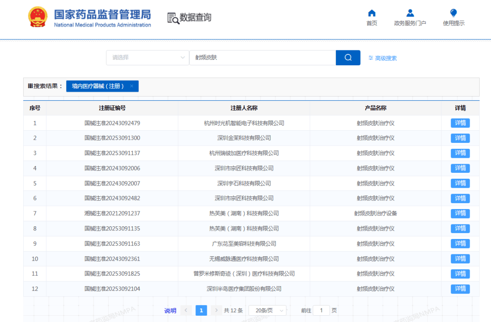Viewport: 491px width, 322px height.
Task: Click the grid icon before 搜索结果
Action: (x=31, y=86)
